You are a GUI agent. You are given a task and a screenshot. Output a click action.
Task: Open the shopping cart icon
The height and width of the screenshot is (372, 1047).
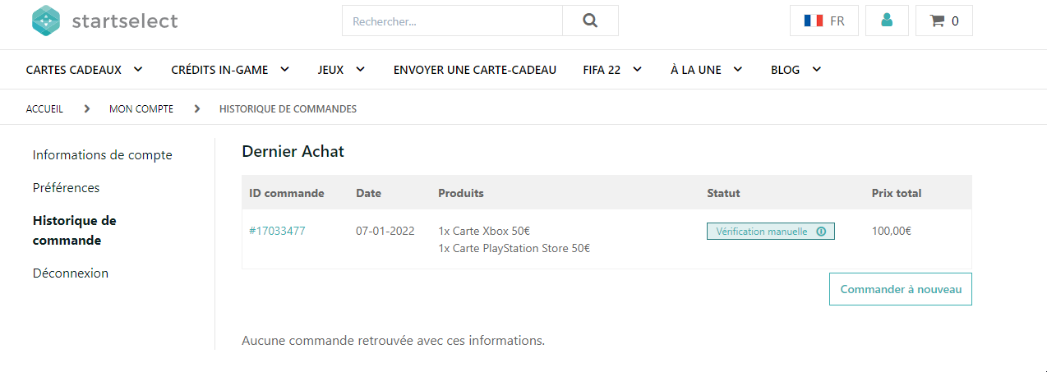coord(937,21)
